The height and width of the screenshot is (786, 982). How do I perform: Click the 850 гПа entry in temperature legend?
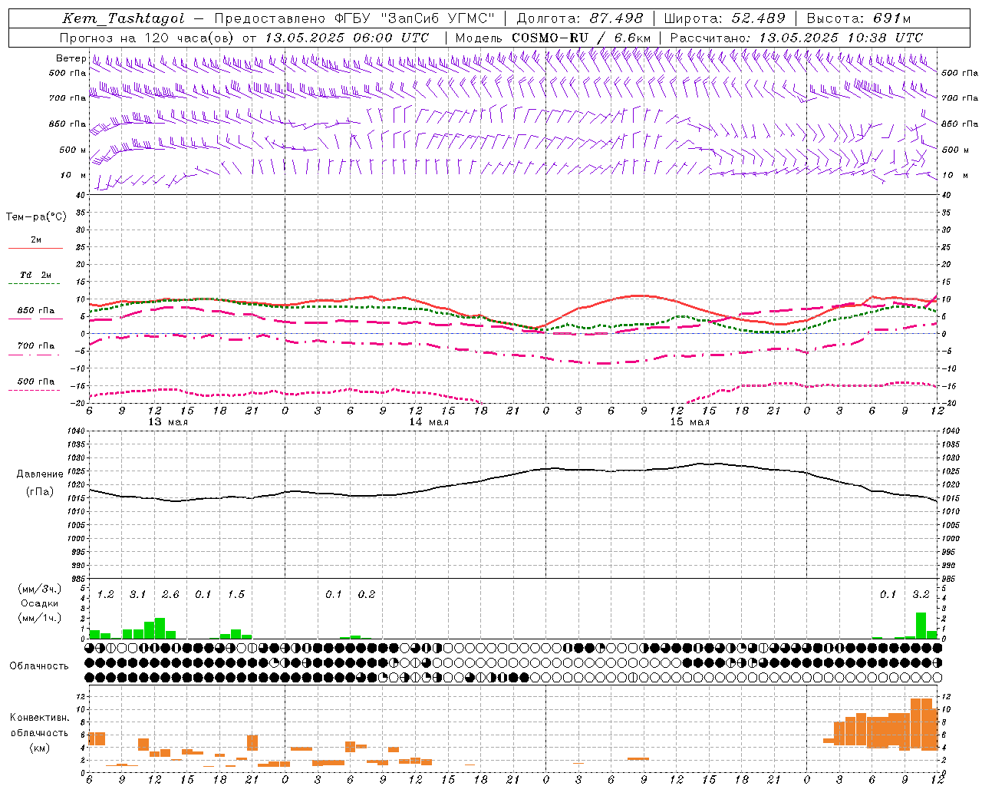(x=36, y=311)
